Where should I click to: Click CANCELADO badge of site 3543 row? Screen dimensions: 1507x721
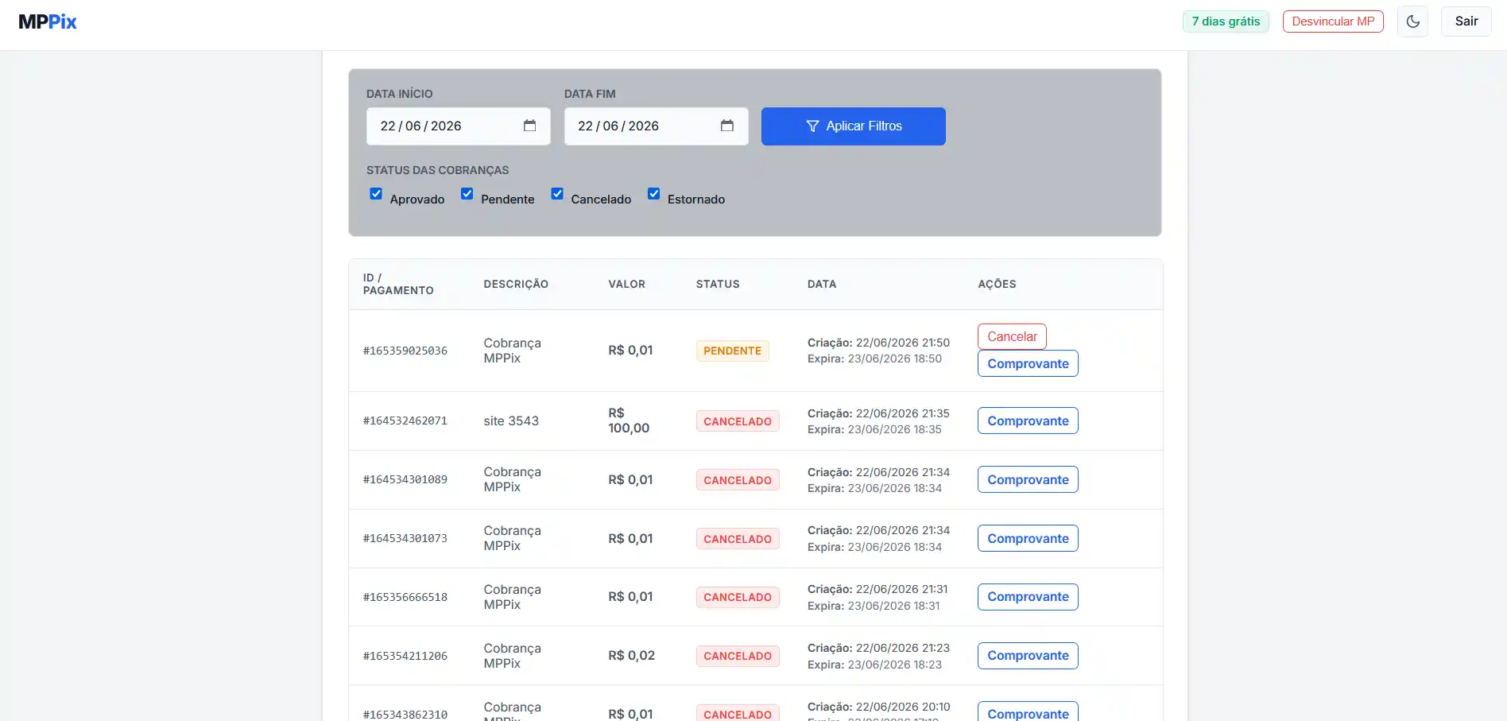(x=738, y=421)
